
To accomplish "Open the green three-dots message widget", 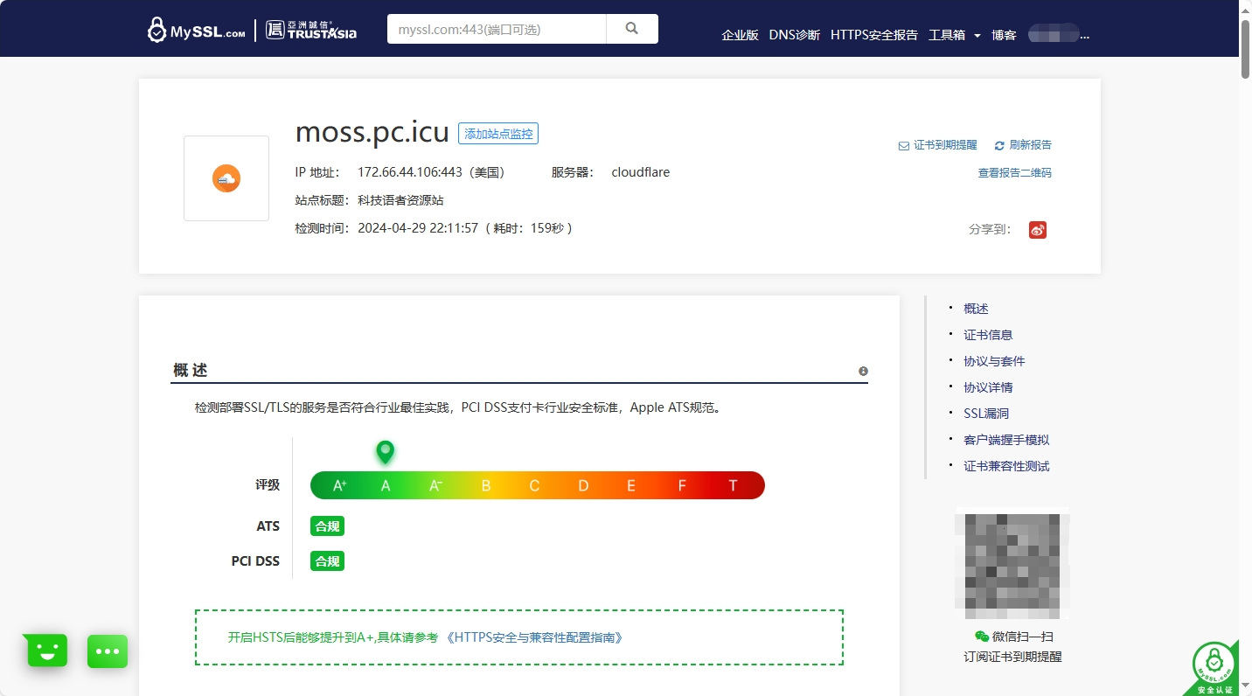I will pyautogui.click(x=108, y=651).
